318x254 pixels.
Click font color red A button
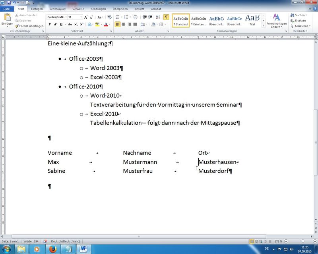pos(106,24)
